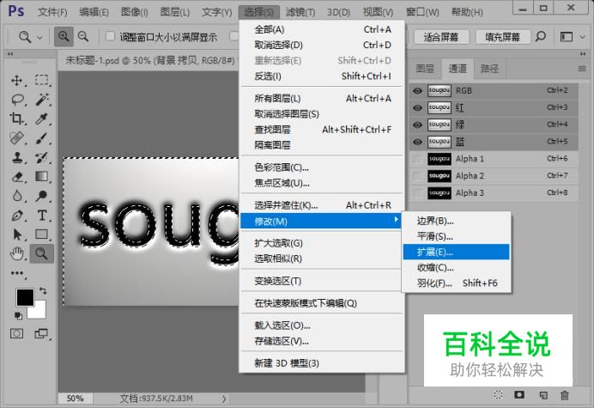Choose Contract (收缩) in Modify submenu

[456, 268]
